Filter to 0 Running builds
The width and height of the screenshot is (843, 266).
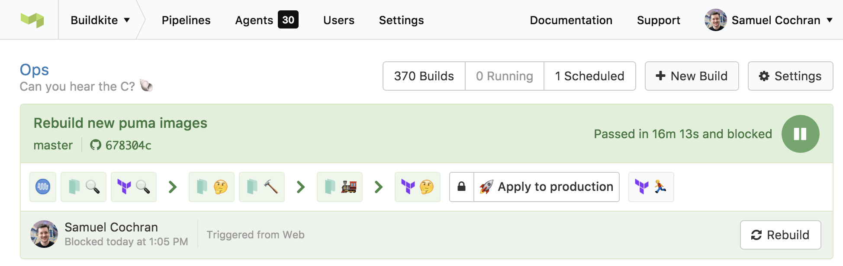[x=505, y=76]
